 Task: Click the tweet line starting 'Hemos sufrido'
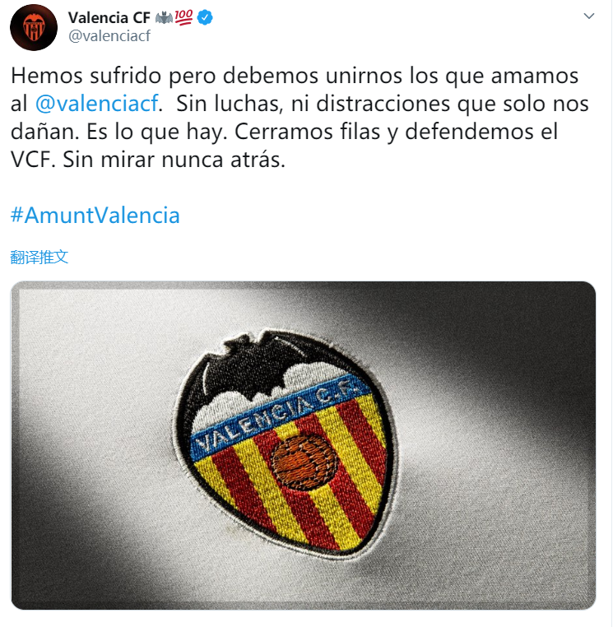(x=295, y=76)
